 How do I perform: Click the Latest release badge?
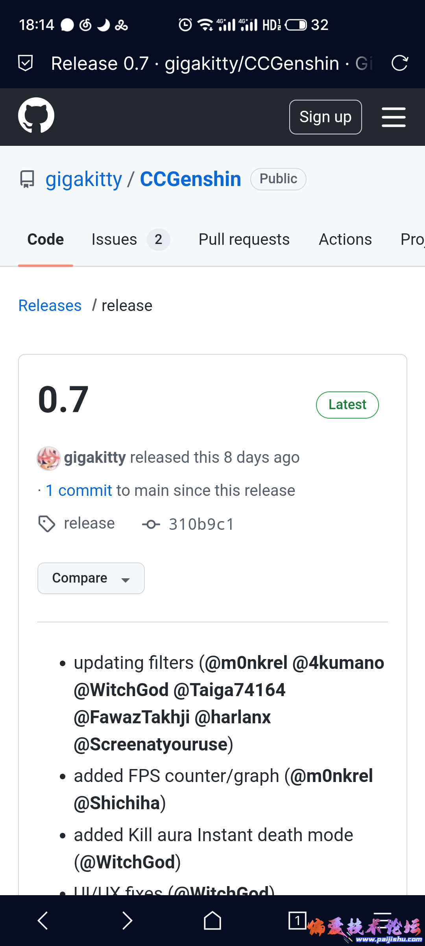(x=347, y=404)
